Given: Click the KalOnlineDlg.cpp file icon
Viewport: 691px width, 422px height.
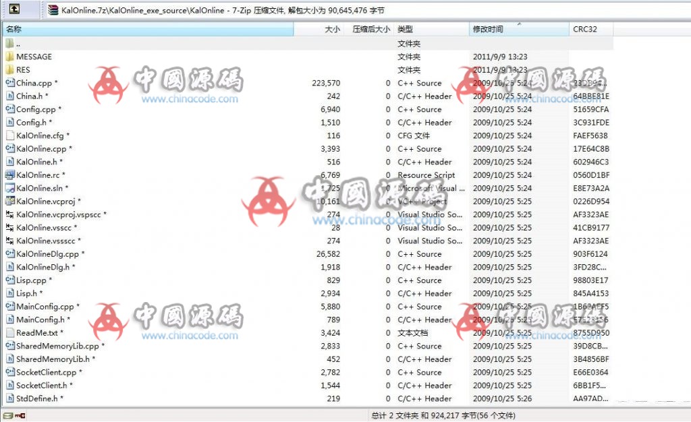Looking at the screenshot, I should pyautogui.click(x=9, y=254).
